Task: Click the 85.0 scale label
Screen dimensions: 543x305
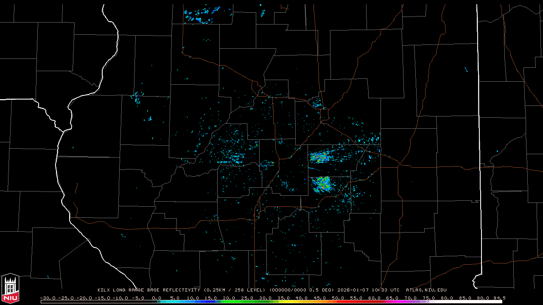Action: (x=465, y=298)
